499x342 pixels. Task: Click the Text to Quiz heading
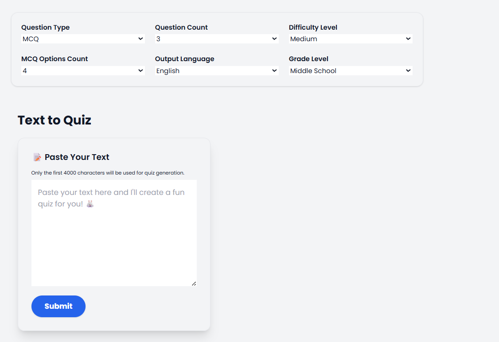(55, 120)
